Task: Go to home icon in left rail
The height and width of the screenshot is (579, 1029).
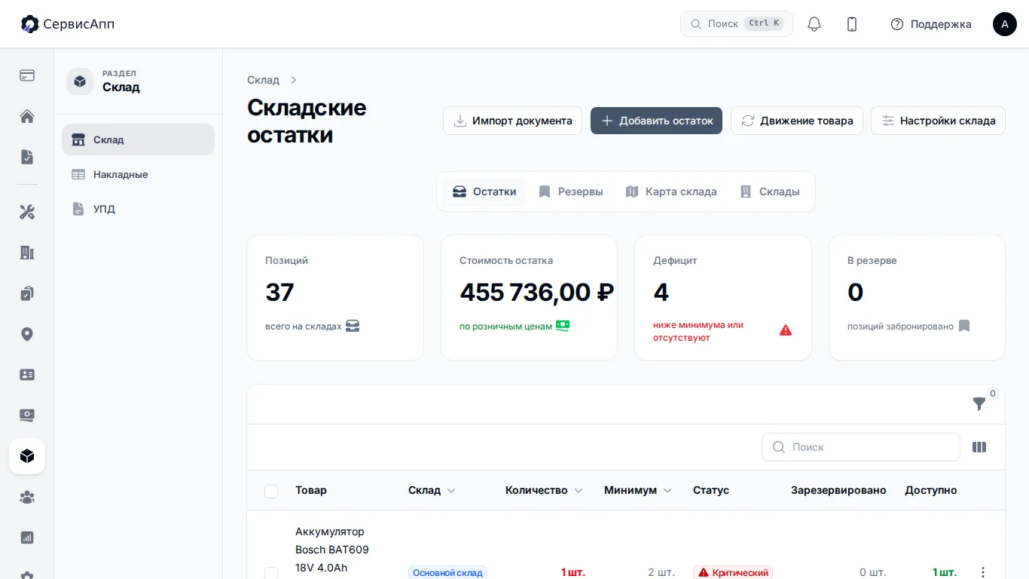Action: (27, 116)
